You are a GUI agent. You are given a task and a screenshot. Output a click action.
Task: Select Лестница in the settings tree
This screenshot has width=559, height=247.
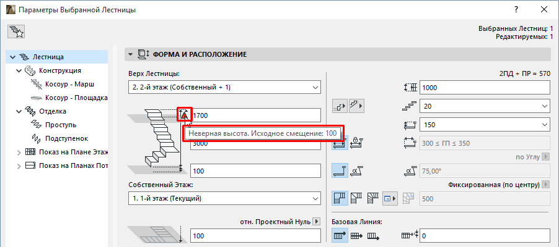(x=48, y=57)
